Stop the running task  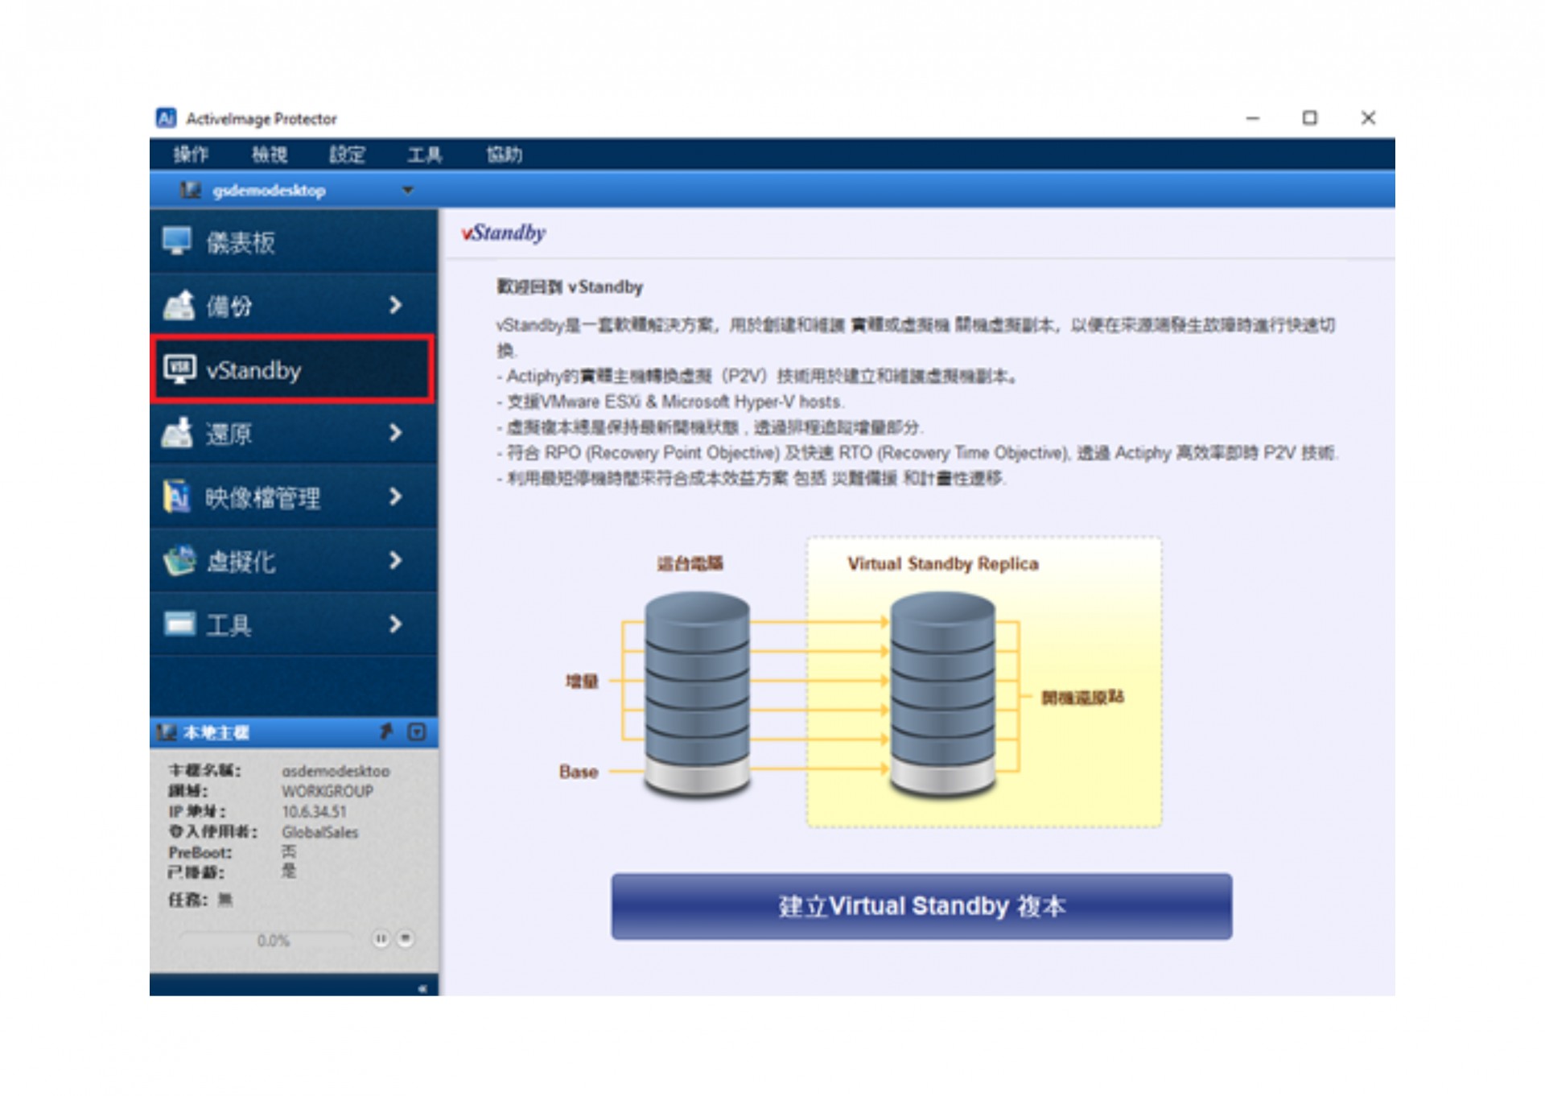(x=406, y=938)
